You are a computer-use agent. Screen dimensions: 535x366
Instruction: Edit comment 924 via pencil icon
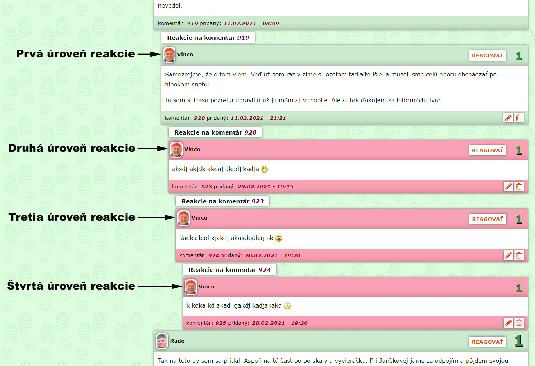pos(508,255)
